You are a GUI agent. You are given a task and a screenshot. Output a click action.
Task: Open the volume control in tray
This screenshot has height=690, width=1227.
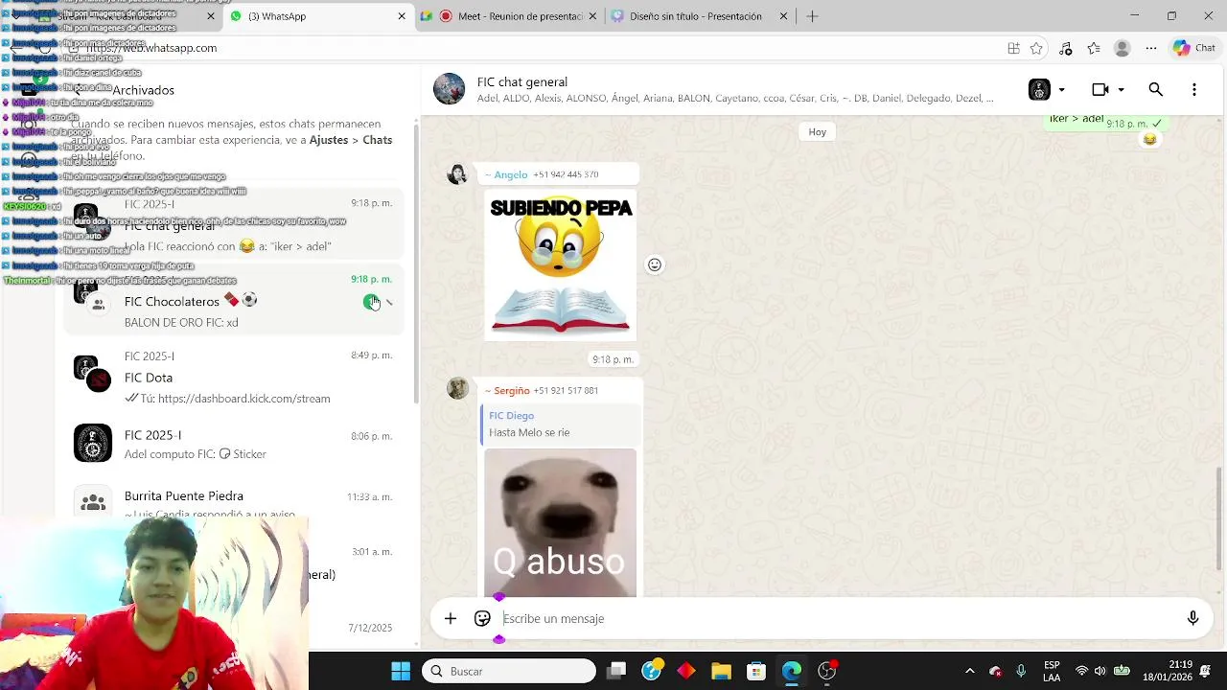coord(1100,671)
